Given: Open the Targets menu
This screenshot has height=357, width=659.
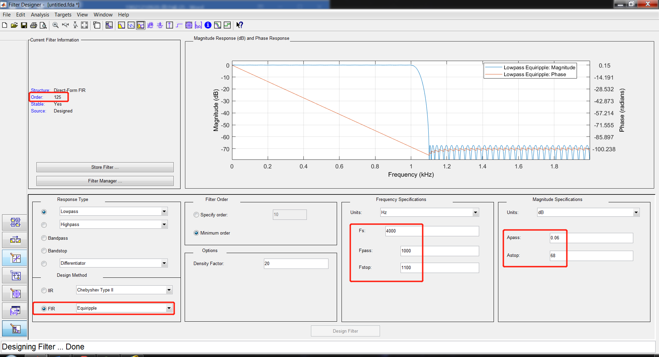Looking at the screenshot, I should [63, 15].
